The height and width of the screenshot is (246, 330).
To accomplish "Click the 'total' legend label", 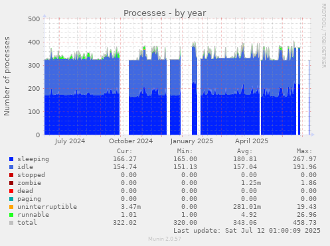I will click(27, 223).
